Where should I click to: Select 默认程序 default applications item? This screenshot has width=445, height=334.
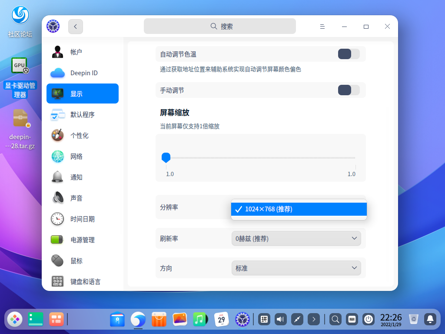(x=82, y=115)
